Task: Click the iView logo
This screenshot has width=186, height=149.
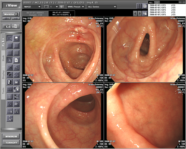Action: pos(11,5)
